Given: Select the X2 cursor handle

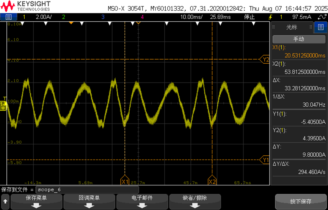Looking at the screenshot, I should pyautogui.click(x=212, y=180).
